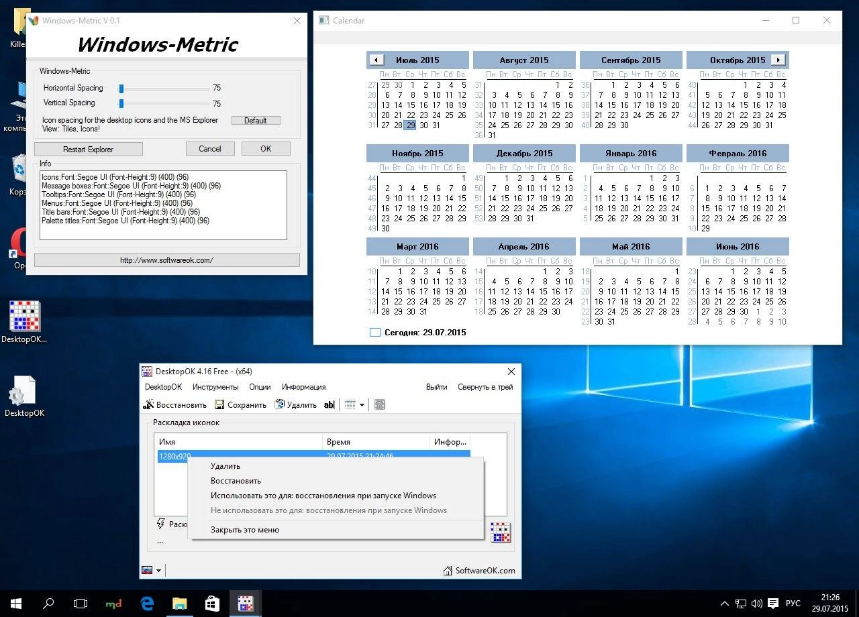Choose Закрыть это меню in the context menu
This screenshot has width=859, height=617.
click(x=336, y=530)
